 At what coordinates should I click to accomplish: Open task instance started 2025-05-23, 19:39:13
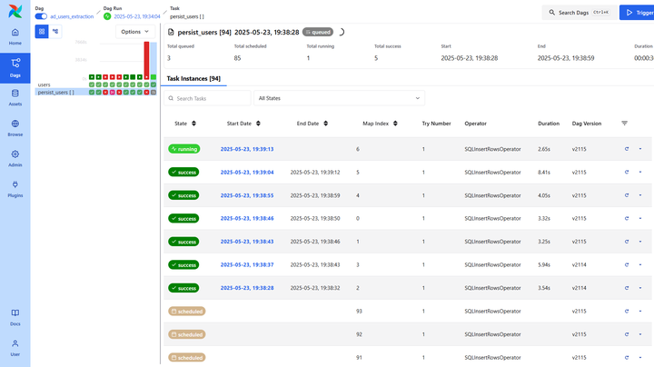(247, 149)
